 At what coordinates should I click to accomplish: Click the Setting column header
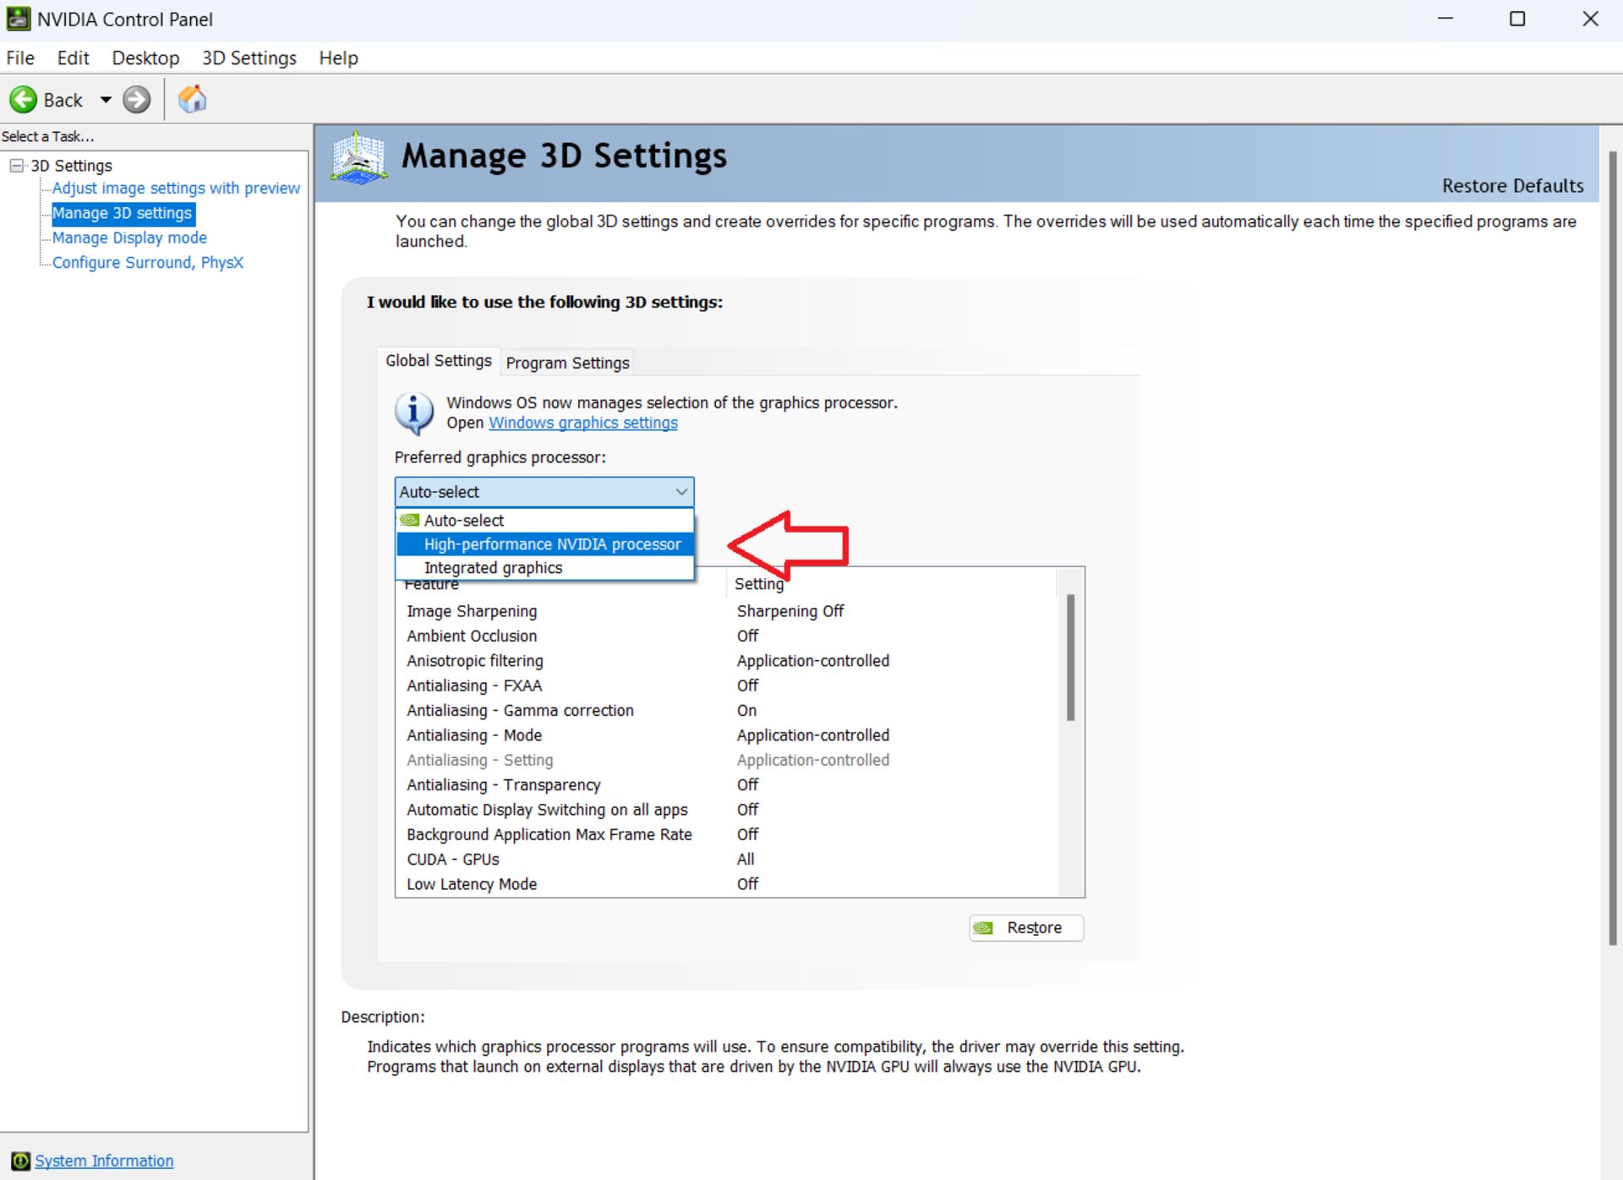pyautogui.click(x=891, y=583)
